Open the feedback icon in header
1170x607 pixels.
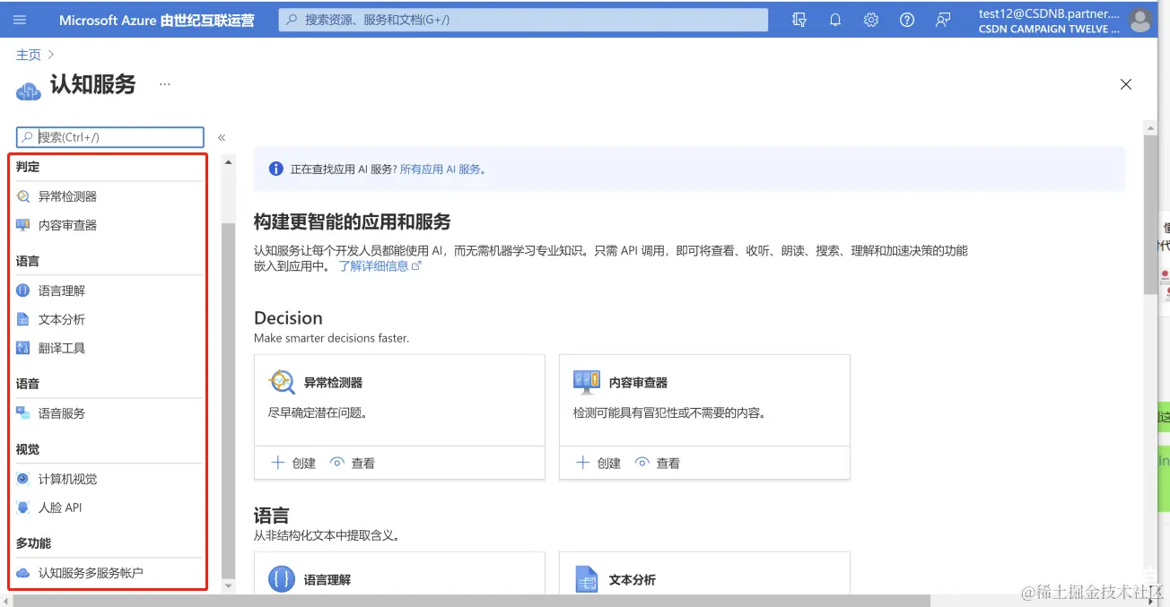[943, 20]
